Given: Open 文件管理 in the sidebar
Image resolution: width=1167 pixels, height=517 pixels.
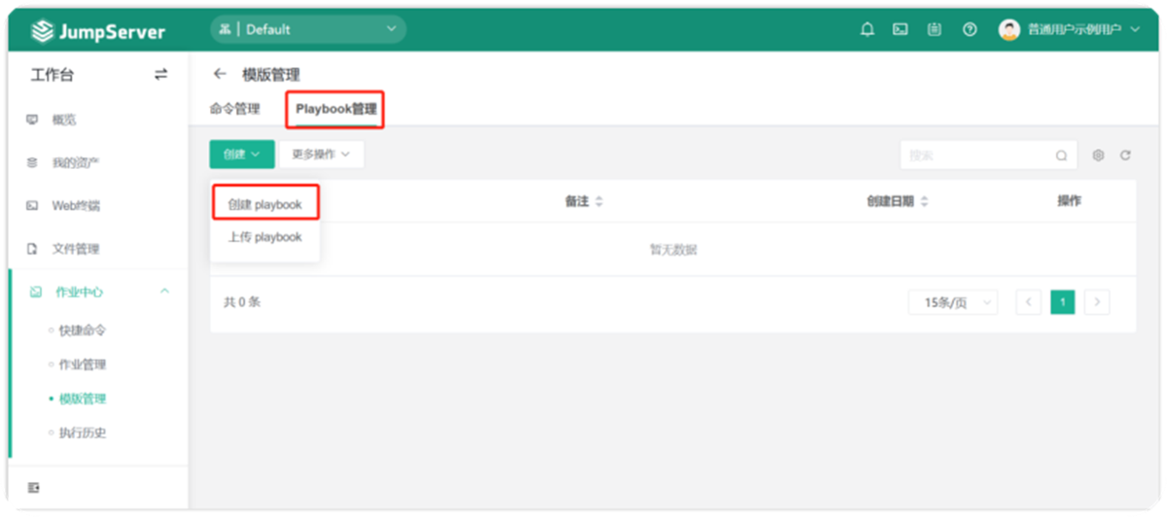Looking at the screenshot, I should coord(76,249).
